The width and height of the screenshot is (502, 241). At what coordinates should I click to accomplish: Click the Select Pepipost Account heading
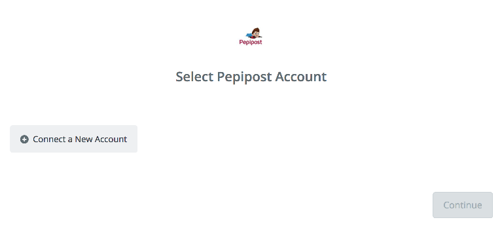tap(251, 77)
